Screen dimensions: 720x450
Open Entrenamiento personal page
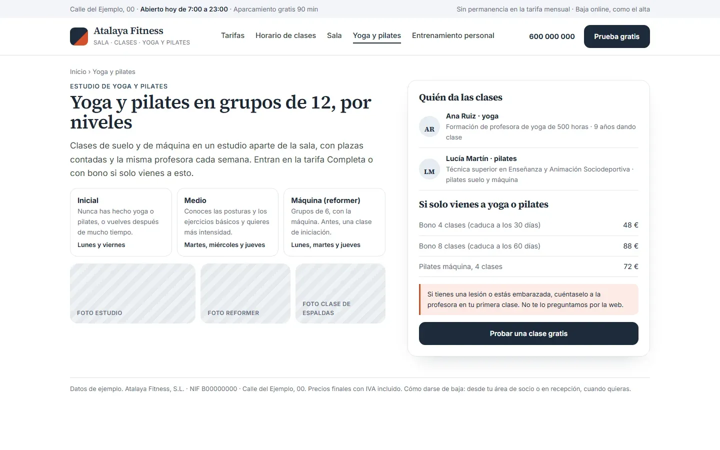point(453,35)
